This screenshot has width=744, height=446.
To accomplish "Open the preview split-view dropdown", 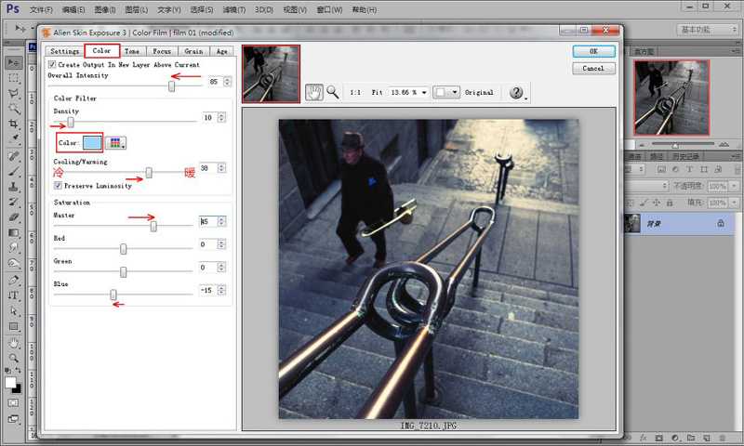I will point(448,93).
